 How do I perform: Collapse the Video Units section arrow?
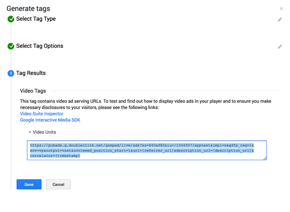click(x=30, y=132)
